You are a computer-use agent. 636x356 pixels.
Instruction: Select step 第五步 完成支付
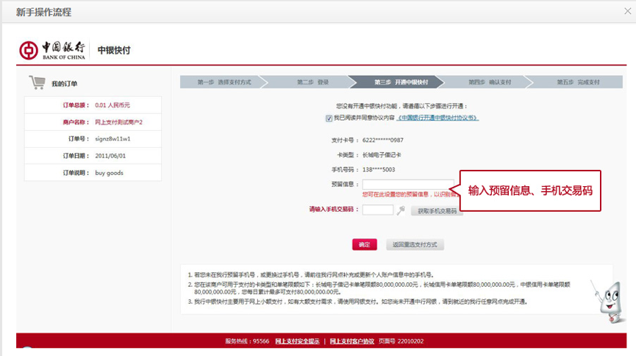point(578,82)
